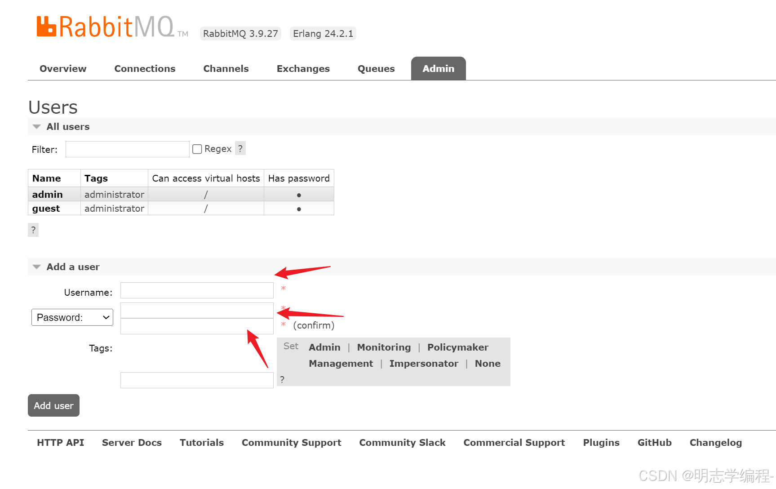Image resolution: width=776 pixels, height=489 pixels.
Task: Click administrator tag in guest row
Action: point(114,208)
